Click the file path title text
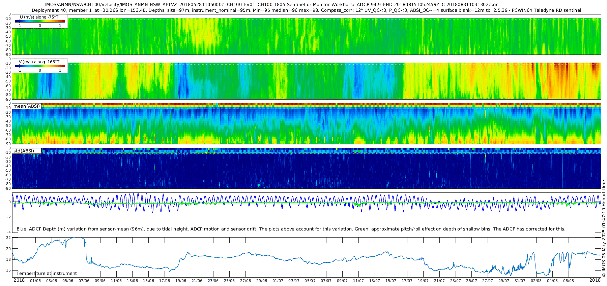 [x=271, y=5]
